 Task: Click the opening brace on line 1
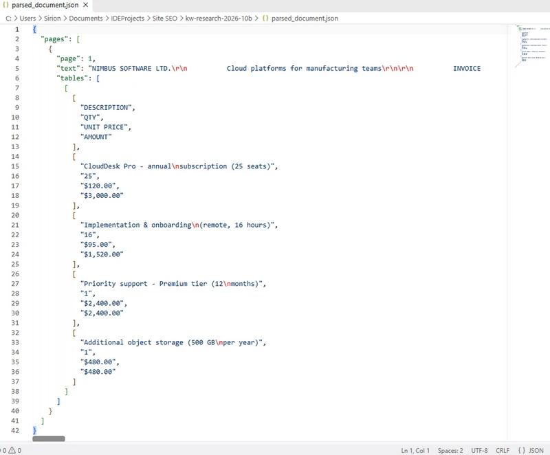[x=34, y=29]
